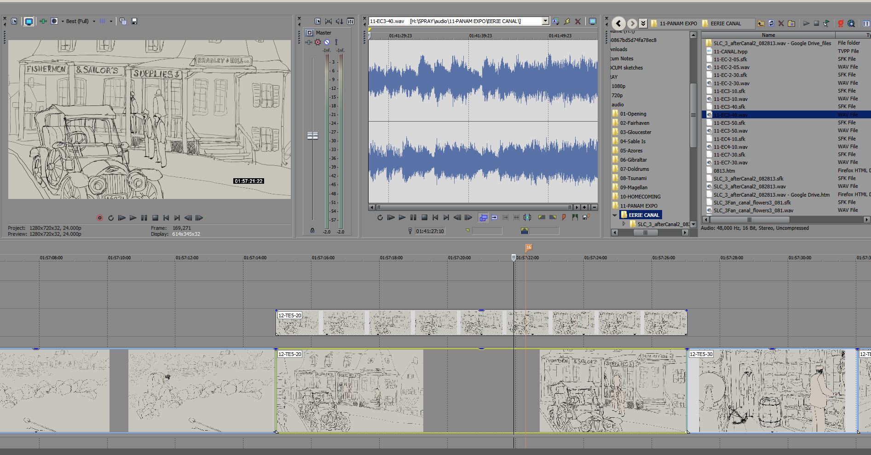Delete selected file in Explorer toolbar

coord(781,23)
